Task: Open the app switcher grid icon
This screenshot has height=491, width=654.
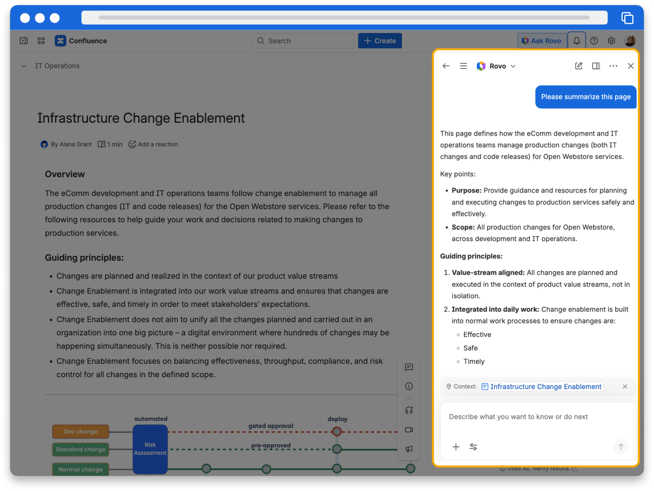Action: 41,41
